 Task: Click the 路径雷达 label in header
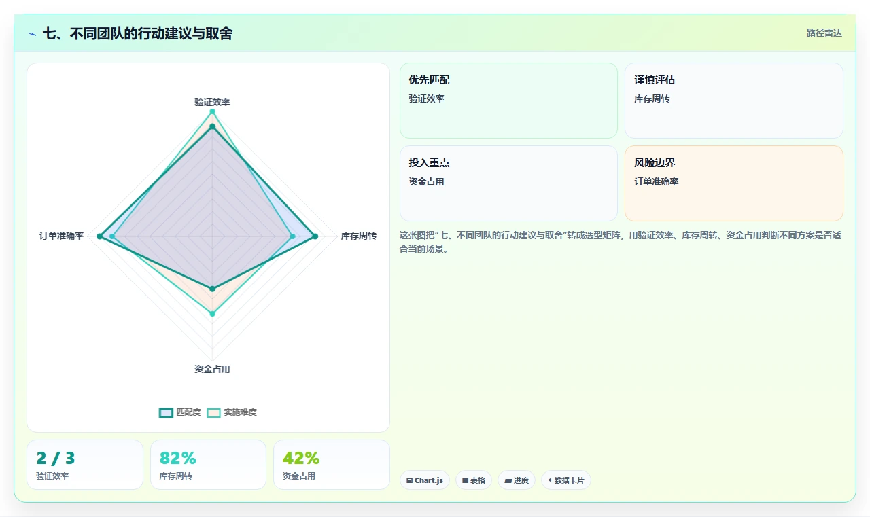pyautogui.click(x=824, y=33)
